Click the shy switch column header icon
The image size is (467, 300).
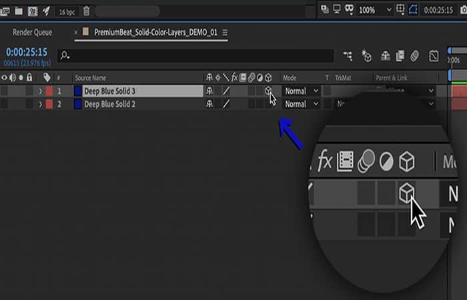coord(209,78)
